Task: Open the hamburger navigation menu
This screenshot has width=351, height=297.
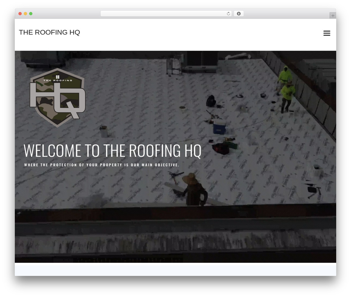Action: point(327,33)
